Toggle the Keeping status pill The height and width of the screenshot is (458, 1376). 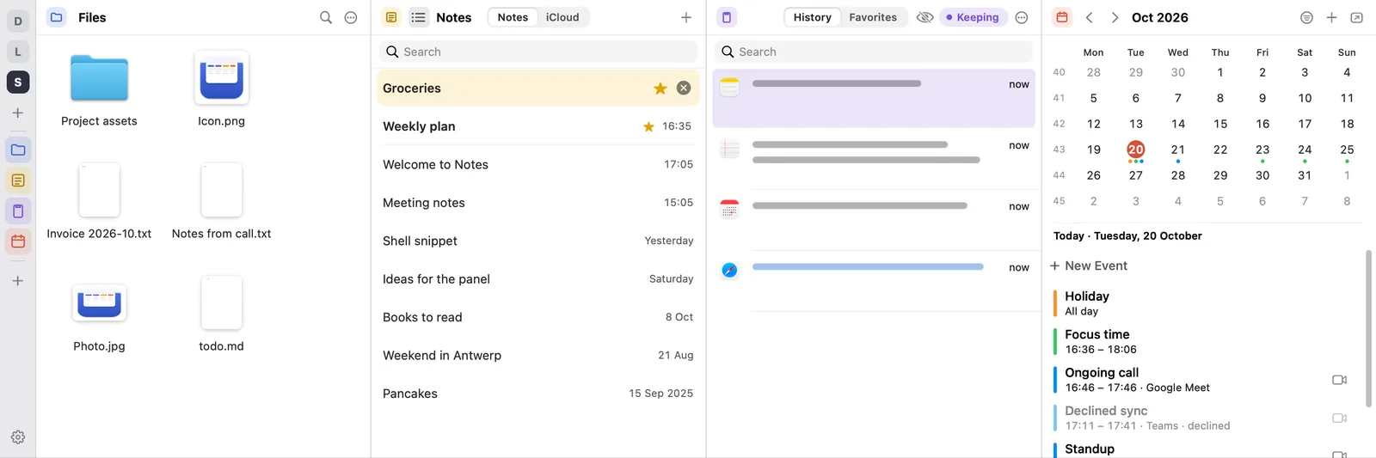(973, 17)
